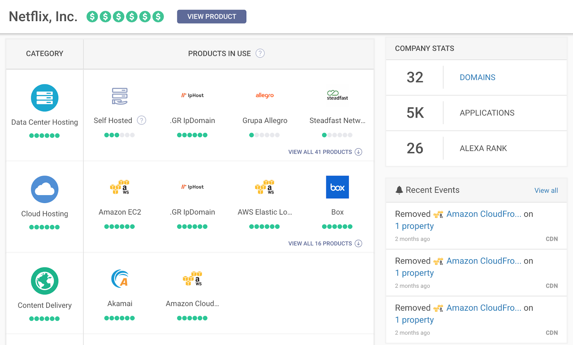Click the AWS Elastic Lo... label
Viewport: 573px width, 345px height.
265,212
